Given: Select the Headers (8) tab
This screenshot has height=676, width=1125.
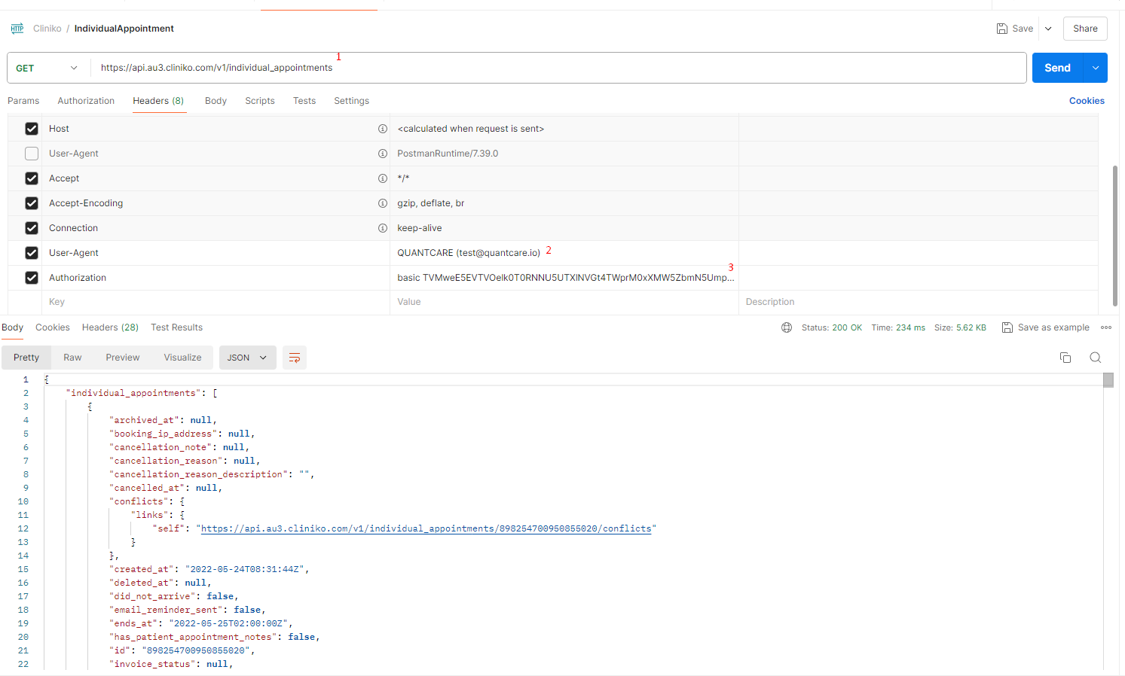Looking at the screenshot, I should (158, 101).
